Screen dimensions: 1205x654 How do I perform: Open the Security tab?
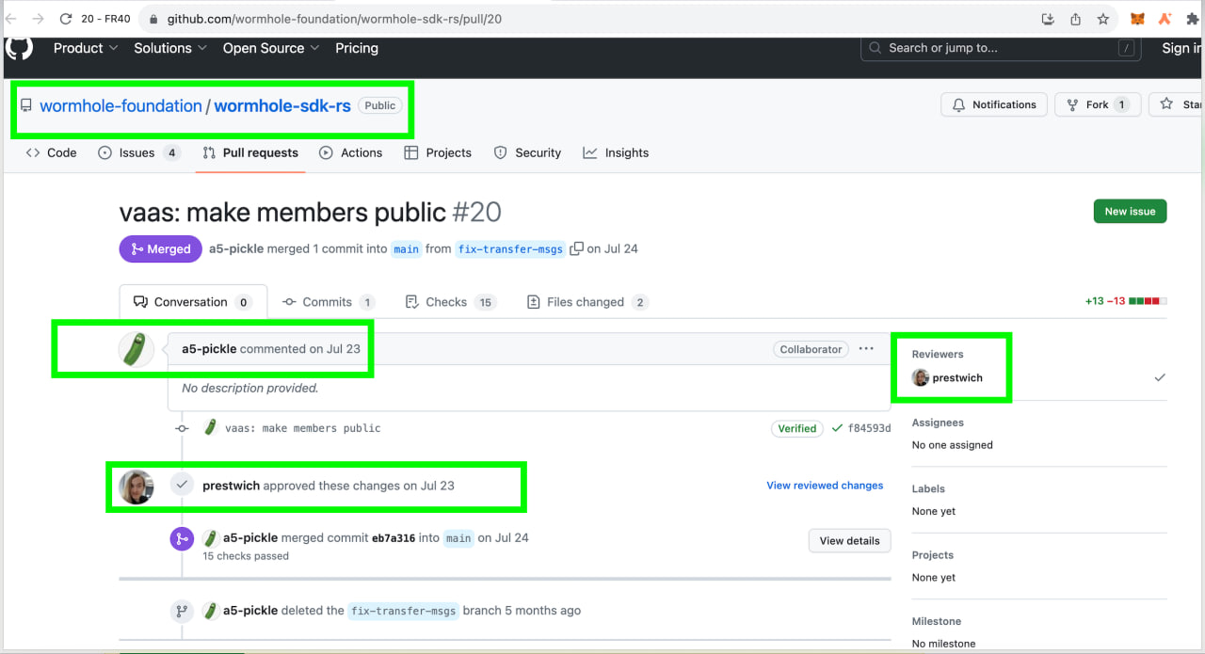click(x=527, y=152)
